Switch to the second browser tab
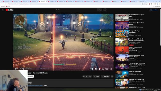Image resolution: width=161 pixels, height=91 pixels. (x=16, y=1)
